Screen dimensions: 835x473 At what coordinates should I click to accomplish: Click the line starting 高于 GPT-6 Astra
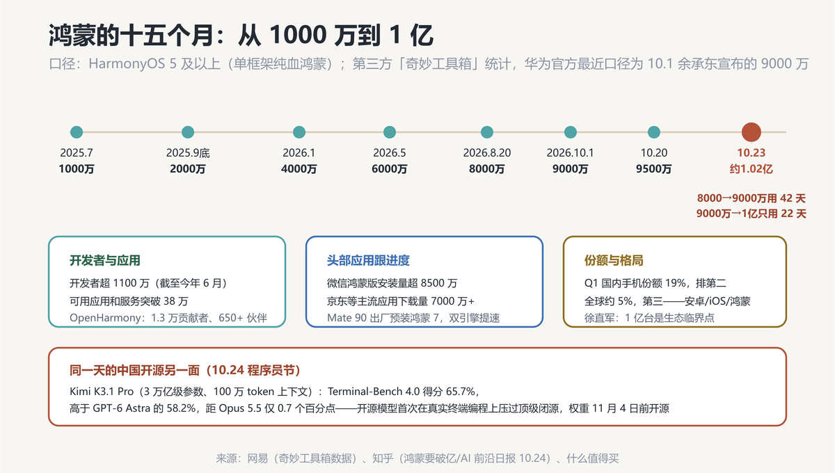[x=369, y=409]
